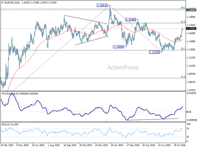Click the 5 May 2025 date label

22,145
